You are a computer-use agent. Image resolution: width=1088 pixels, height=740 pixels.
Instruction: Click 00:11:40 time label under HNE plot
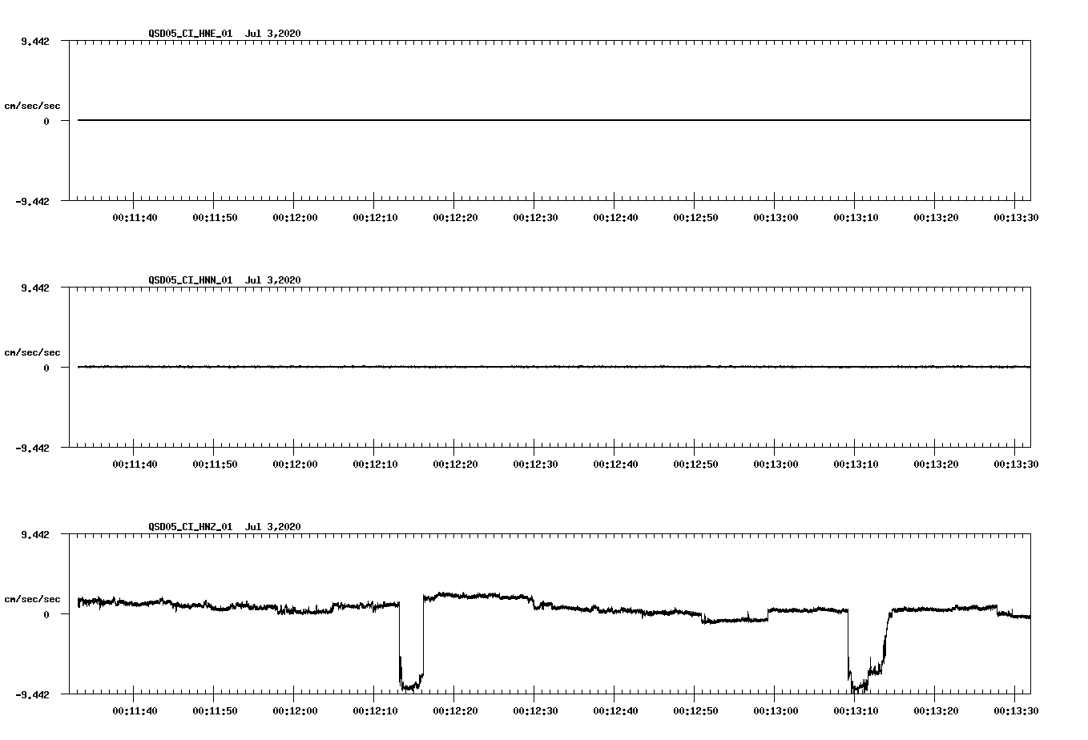135,218
